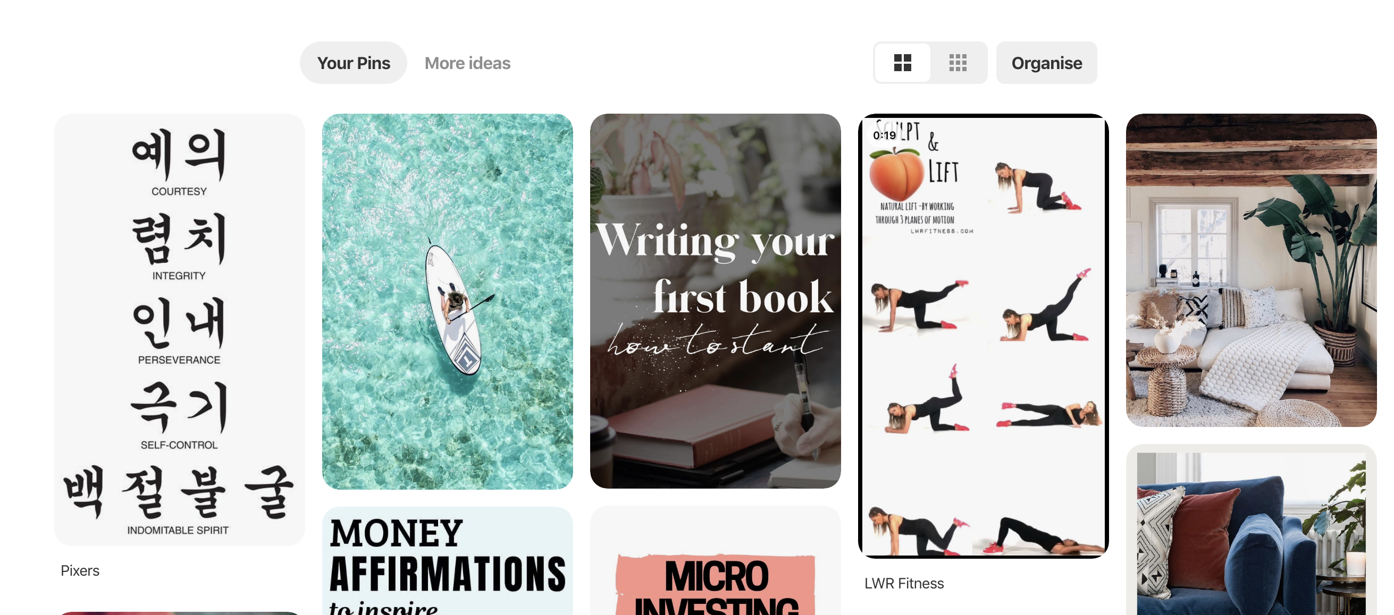Click the 0:19 video duration badge
Image resolution: width=1394 pixels, height=615 pixels.
[884, 135]
